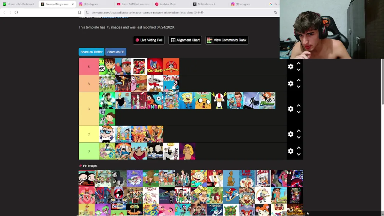Open settings gear for S tier row
Viewport: 384px width, 216px height.
click(x=290, y=67)
